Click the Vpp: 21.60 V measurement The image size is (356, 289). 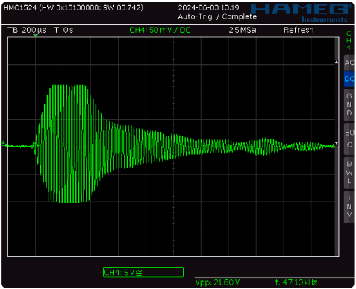(217, 282)
